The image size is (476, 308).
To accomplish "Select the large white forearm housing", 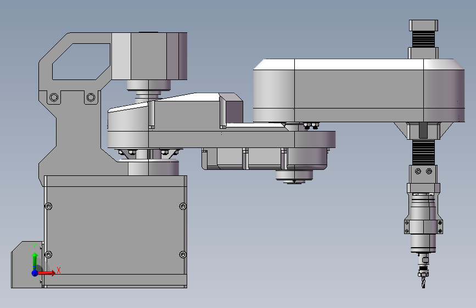I will (x=359, y=90).
